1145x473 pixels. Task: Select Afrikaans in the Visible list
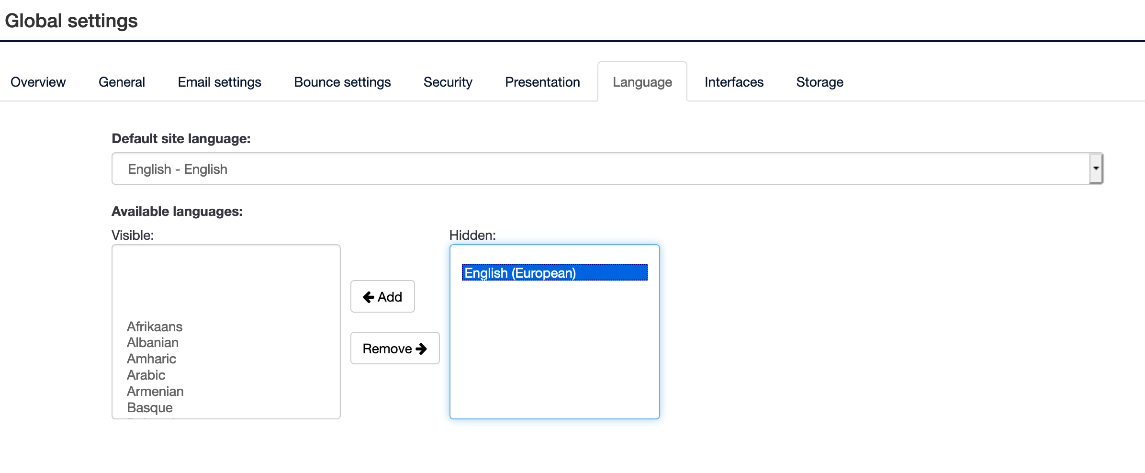click(155, 327)
